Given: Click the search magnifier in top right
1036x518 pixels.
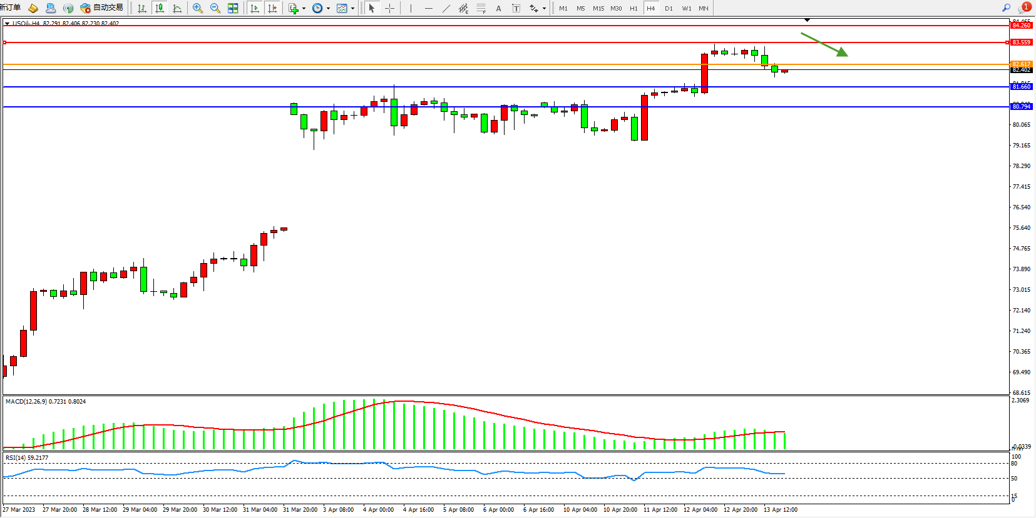Looking at the screenshot, I should click(1006, 8).
